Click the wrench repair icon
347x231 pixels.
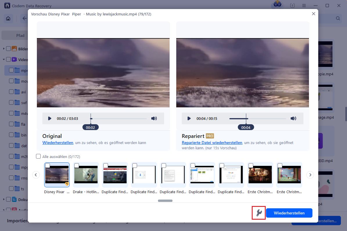259,213
